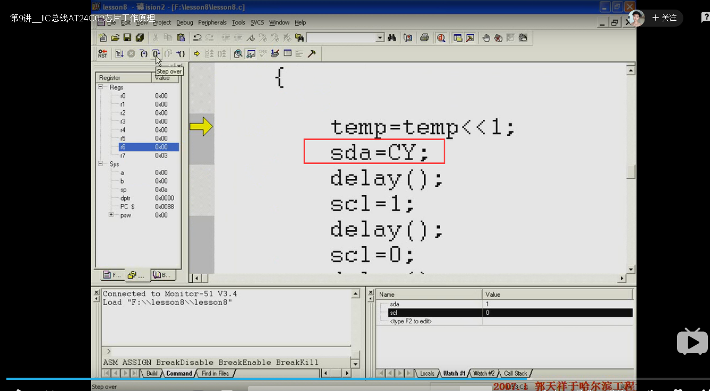Open the SVCS menu
The image size is (710, 391).
[257, 22]
